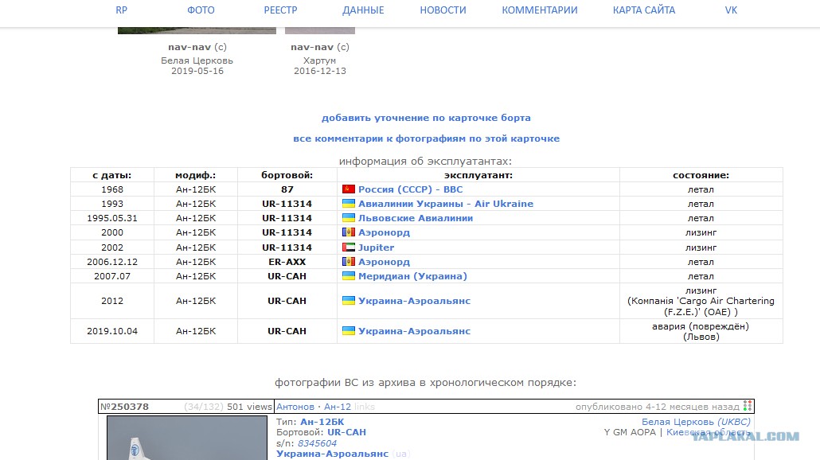Image resolution: width=820 pixels, height=460 pixels.
Task: Select the 'авария (повреждён) (Львов)' status cell
Action: click(701, 331)
